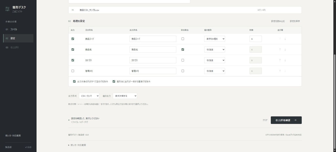Click 元の列名 column header

(89, 30)
